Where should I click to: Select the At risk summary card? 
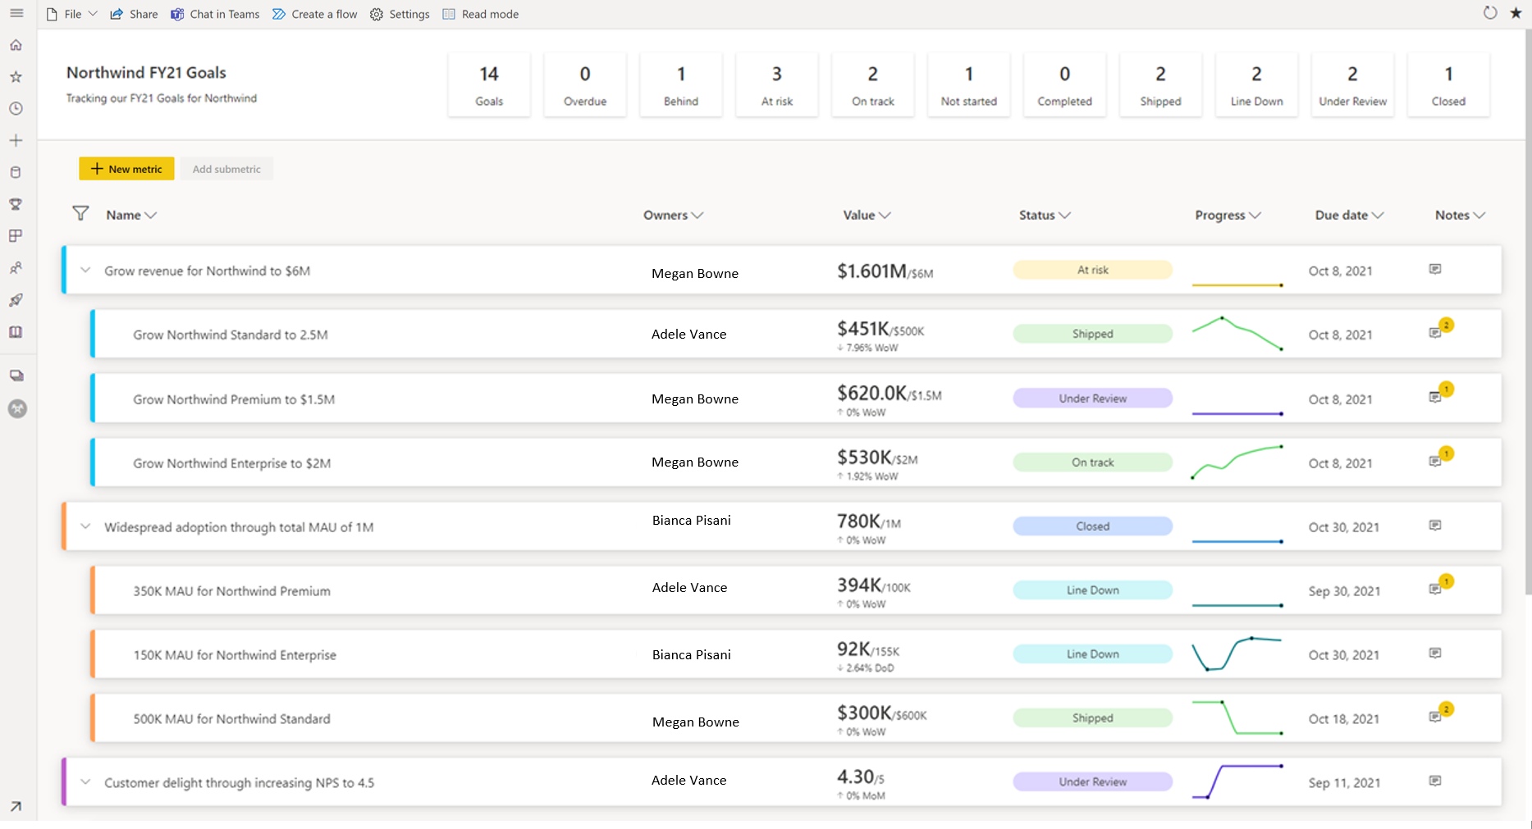click(776, 85)
